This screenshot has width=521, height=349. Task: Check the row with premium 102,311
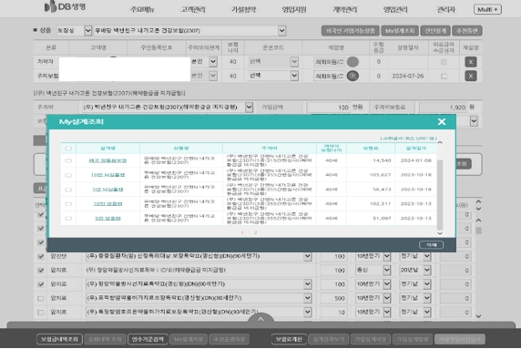tap(68, 204)
